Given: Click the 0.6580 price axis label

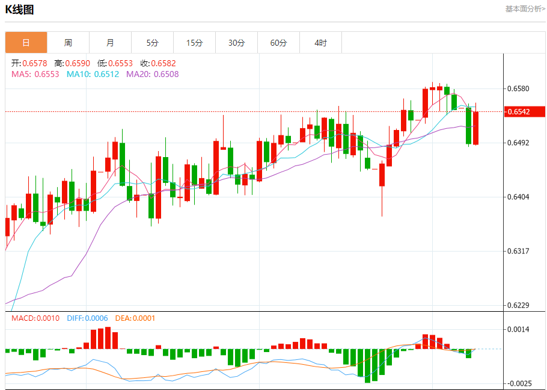Looking at the screenshot, I should [x=518, y=88].
